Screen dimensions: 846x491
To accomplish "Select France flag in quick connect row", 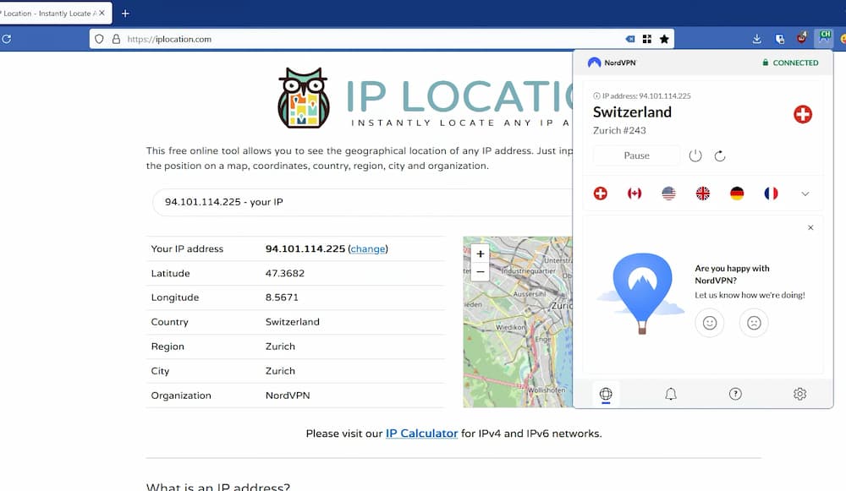I will 771,194.
